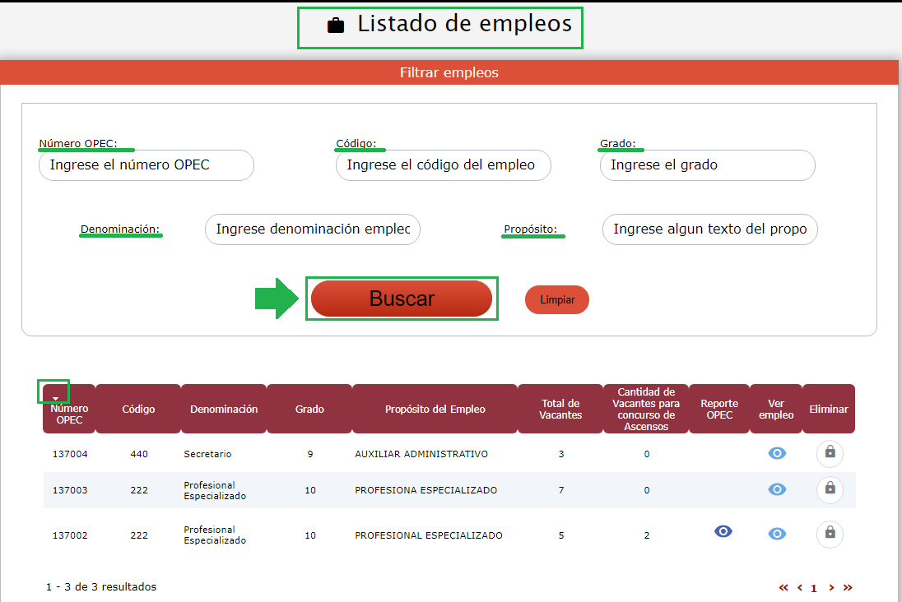Screen dimensions: 902x602
Task: Go to the previous results page
Action: coord(800,588)
